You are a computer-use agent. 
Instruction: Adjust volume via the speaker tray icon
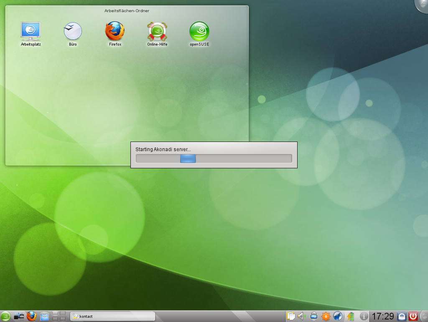pyautogui.click(x=301, y=316)
